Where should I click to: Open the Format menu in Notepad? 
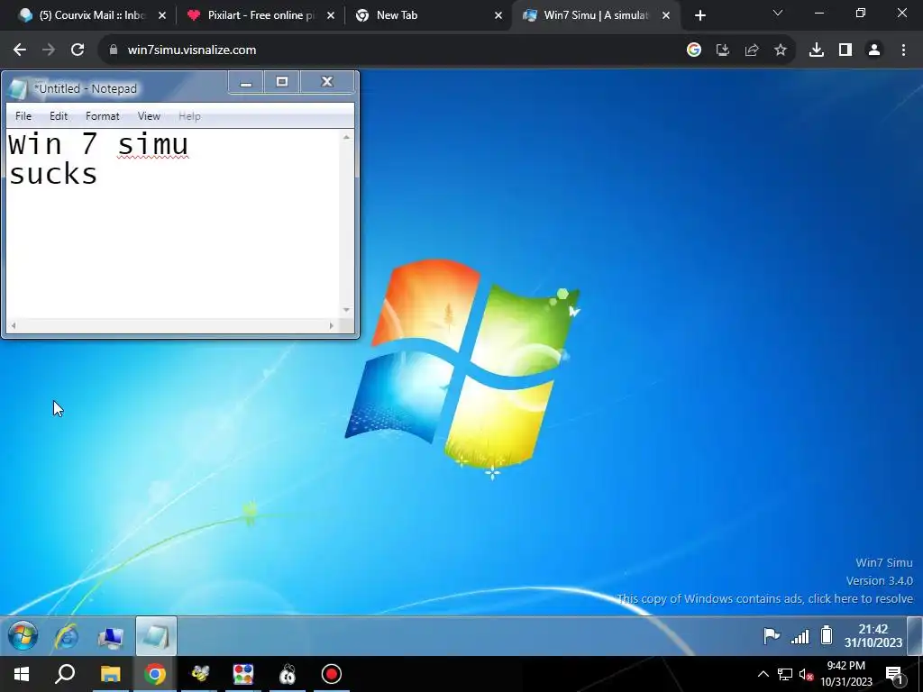(103, 116)
